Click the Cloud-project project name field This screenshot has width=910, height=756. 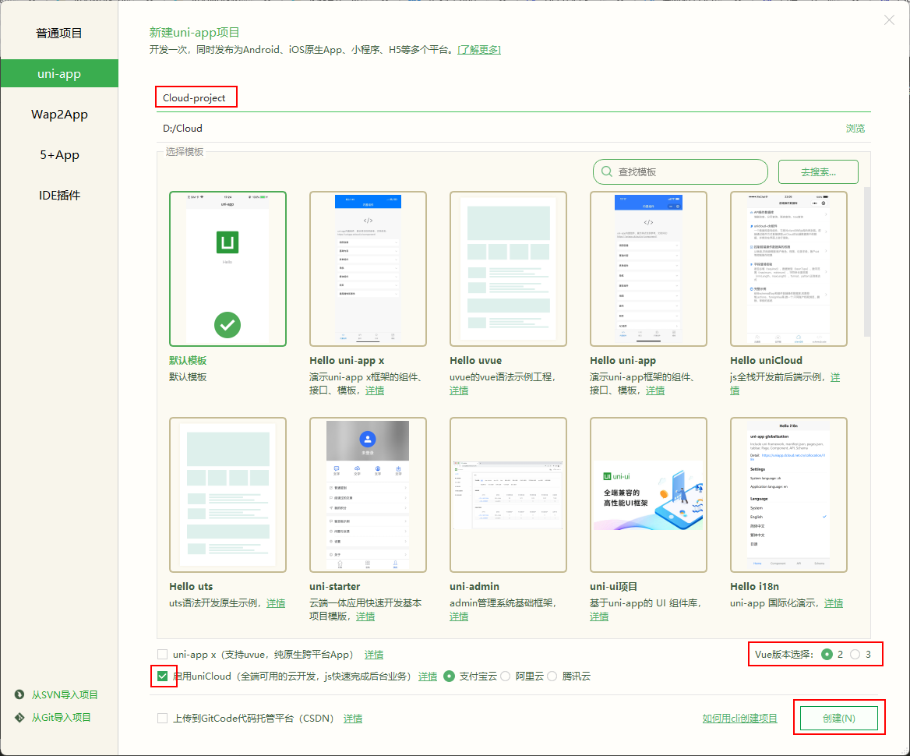click(513, 97)
